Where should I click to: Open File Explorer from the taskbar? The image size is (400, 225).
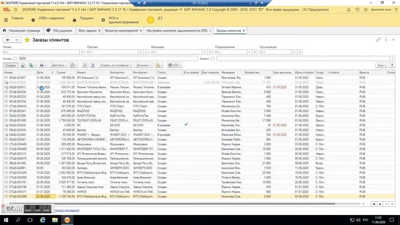click(55, 220)
